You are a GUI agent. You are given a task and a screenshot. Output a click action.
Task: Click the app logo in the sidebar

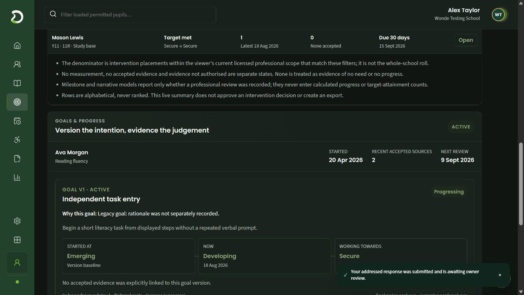point(17,17)
